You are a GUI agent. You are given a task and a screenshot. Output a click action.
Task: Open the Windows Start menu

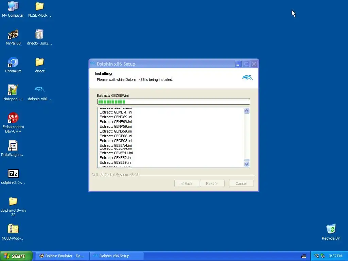[16, 256]
